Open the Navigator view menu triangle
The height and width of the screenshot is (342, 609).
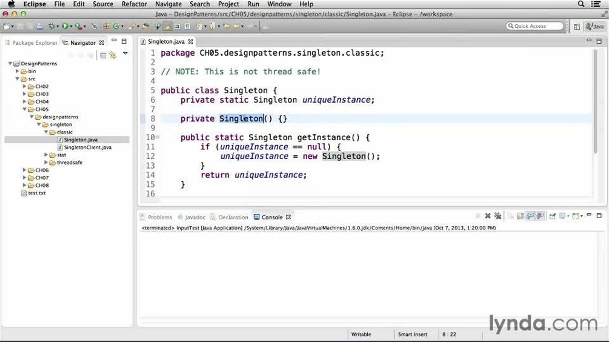pyautogui.click(x=125, y=53)
